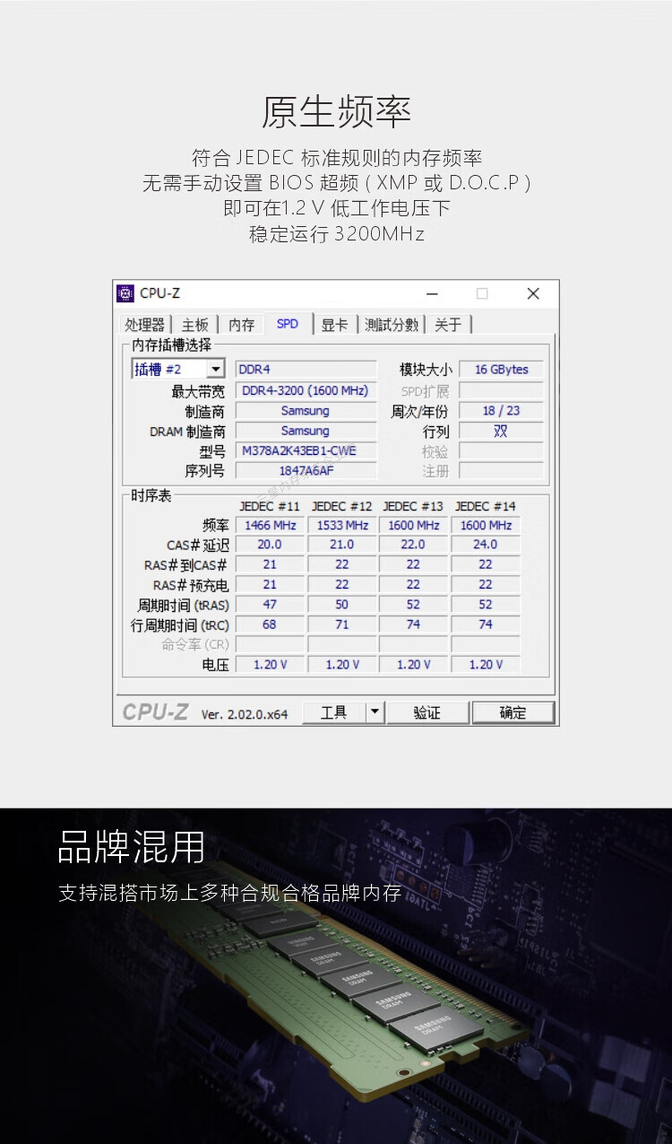Click the 最大带宽 label

[199, 391]
